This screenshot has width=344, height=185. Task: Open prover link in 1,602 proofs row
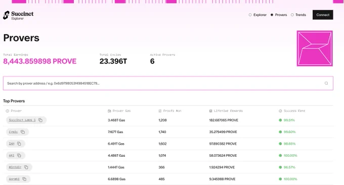(x=12, y=144)
